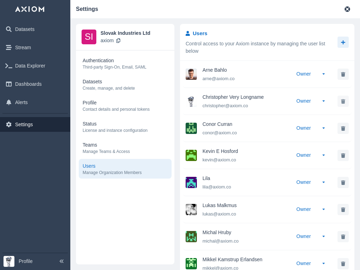This screenshot has width=360, height=270.
Task: Open the help lifebuoy icon
Action: [347, 9]
